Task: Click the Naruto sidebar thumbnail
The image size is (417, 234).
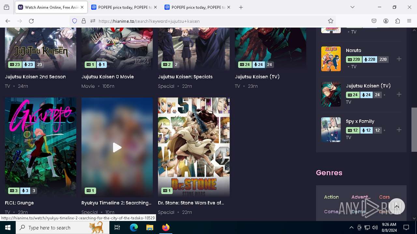Action: click(331, 59)
